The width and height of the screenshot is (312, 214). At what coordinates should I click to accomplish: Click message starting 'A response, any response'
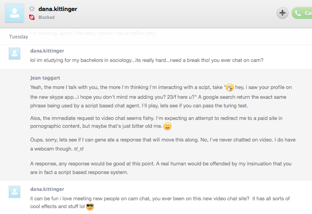(x=161, y=168)
